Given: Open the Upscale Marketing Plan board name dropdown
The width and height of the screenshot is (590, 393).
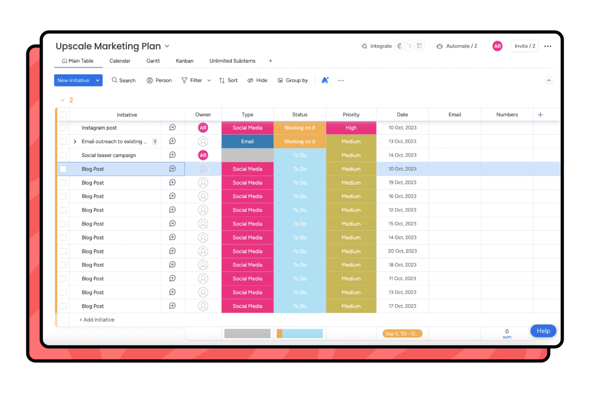Looking at the screenshot, I should (x=167, y=46).
